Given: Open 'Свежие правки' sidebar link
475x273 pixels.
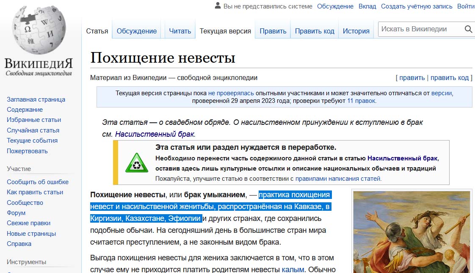Looking at the screenshot, I should point(28,223).
